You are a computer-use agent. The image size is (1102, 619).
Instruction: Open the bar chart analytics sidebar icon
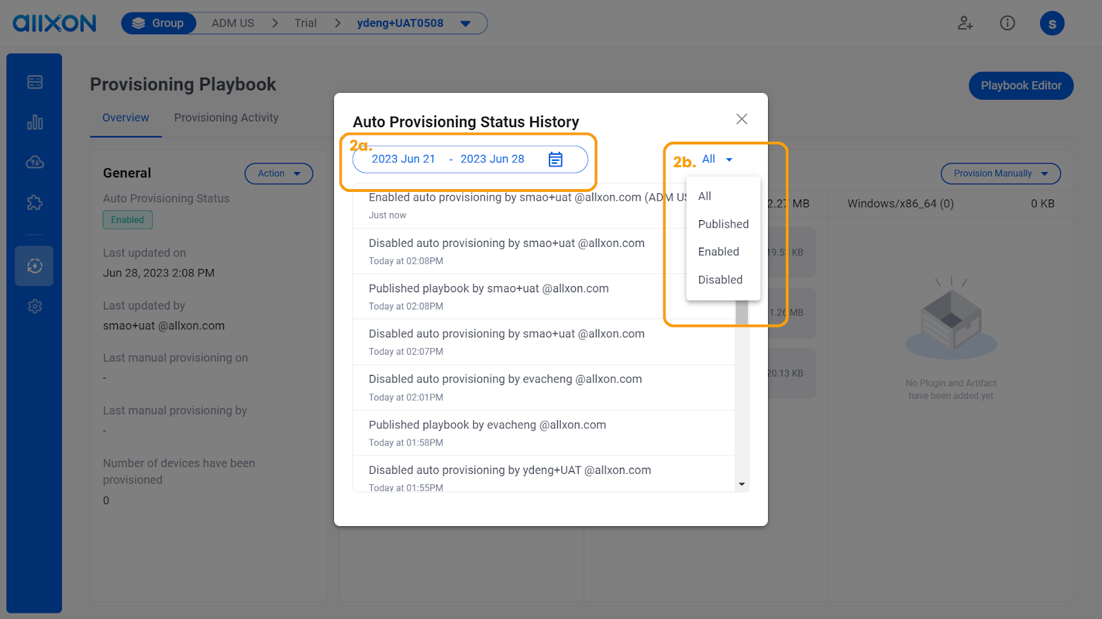click(x=34, y=122)
